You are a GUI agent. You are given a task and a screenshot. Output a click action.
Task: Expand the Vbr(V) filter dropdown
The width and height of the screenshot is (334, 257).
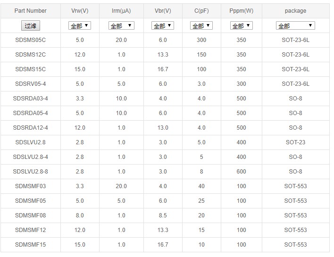(x=163, y=26)
